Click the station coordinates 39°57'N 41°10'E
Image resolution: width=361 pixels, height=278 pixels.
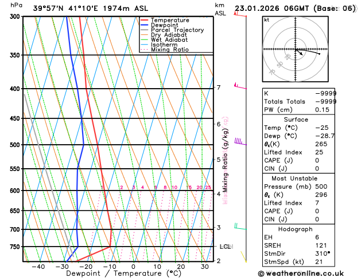coord(65,9)
